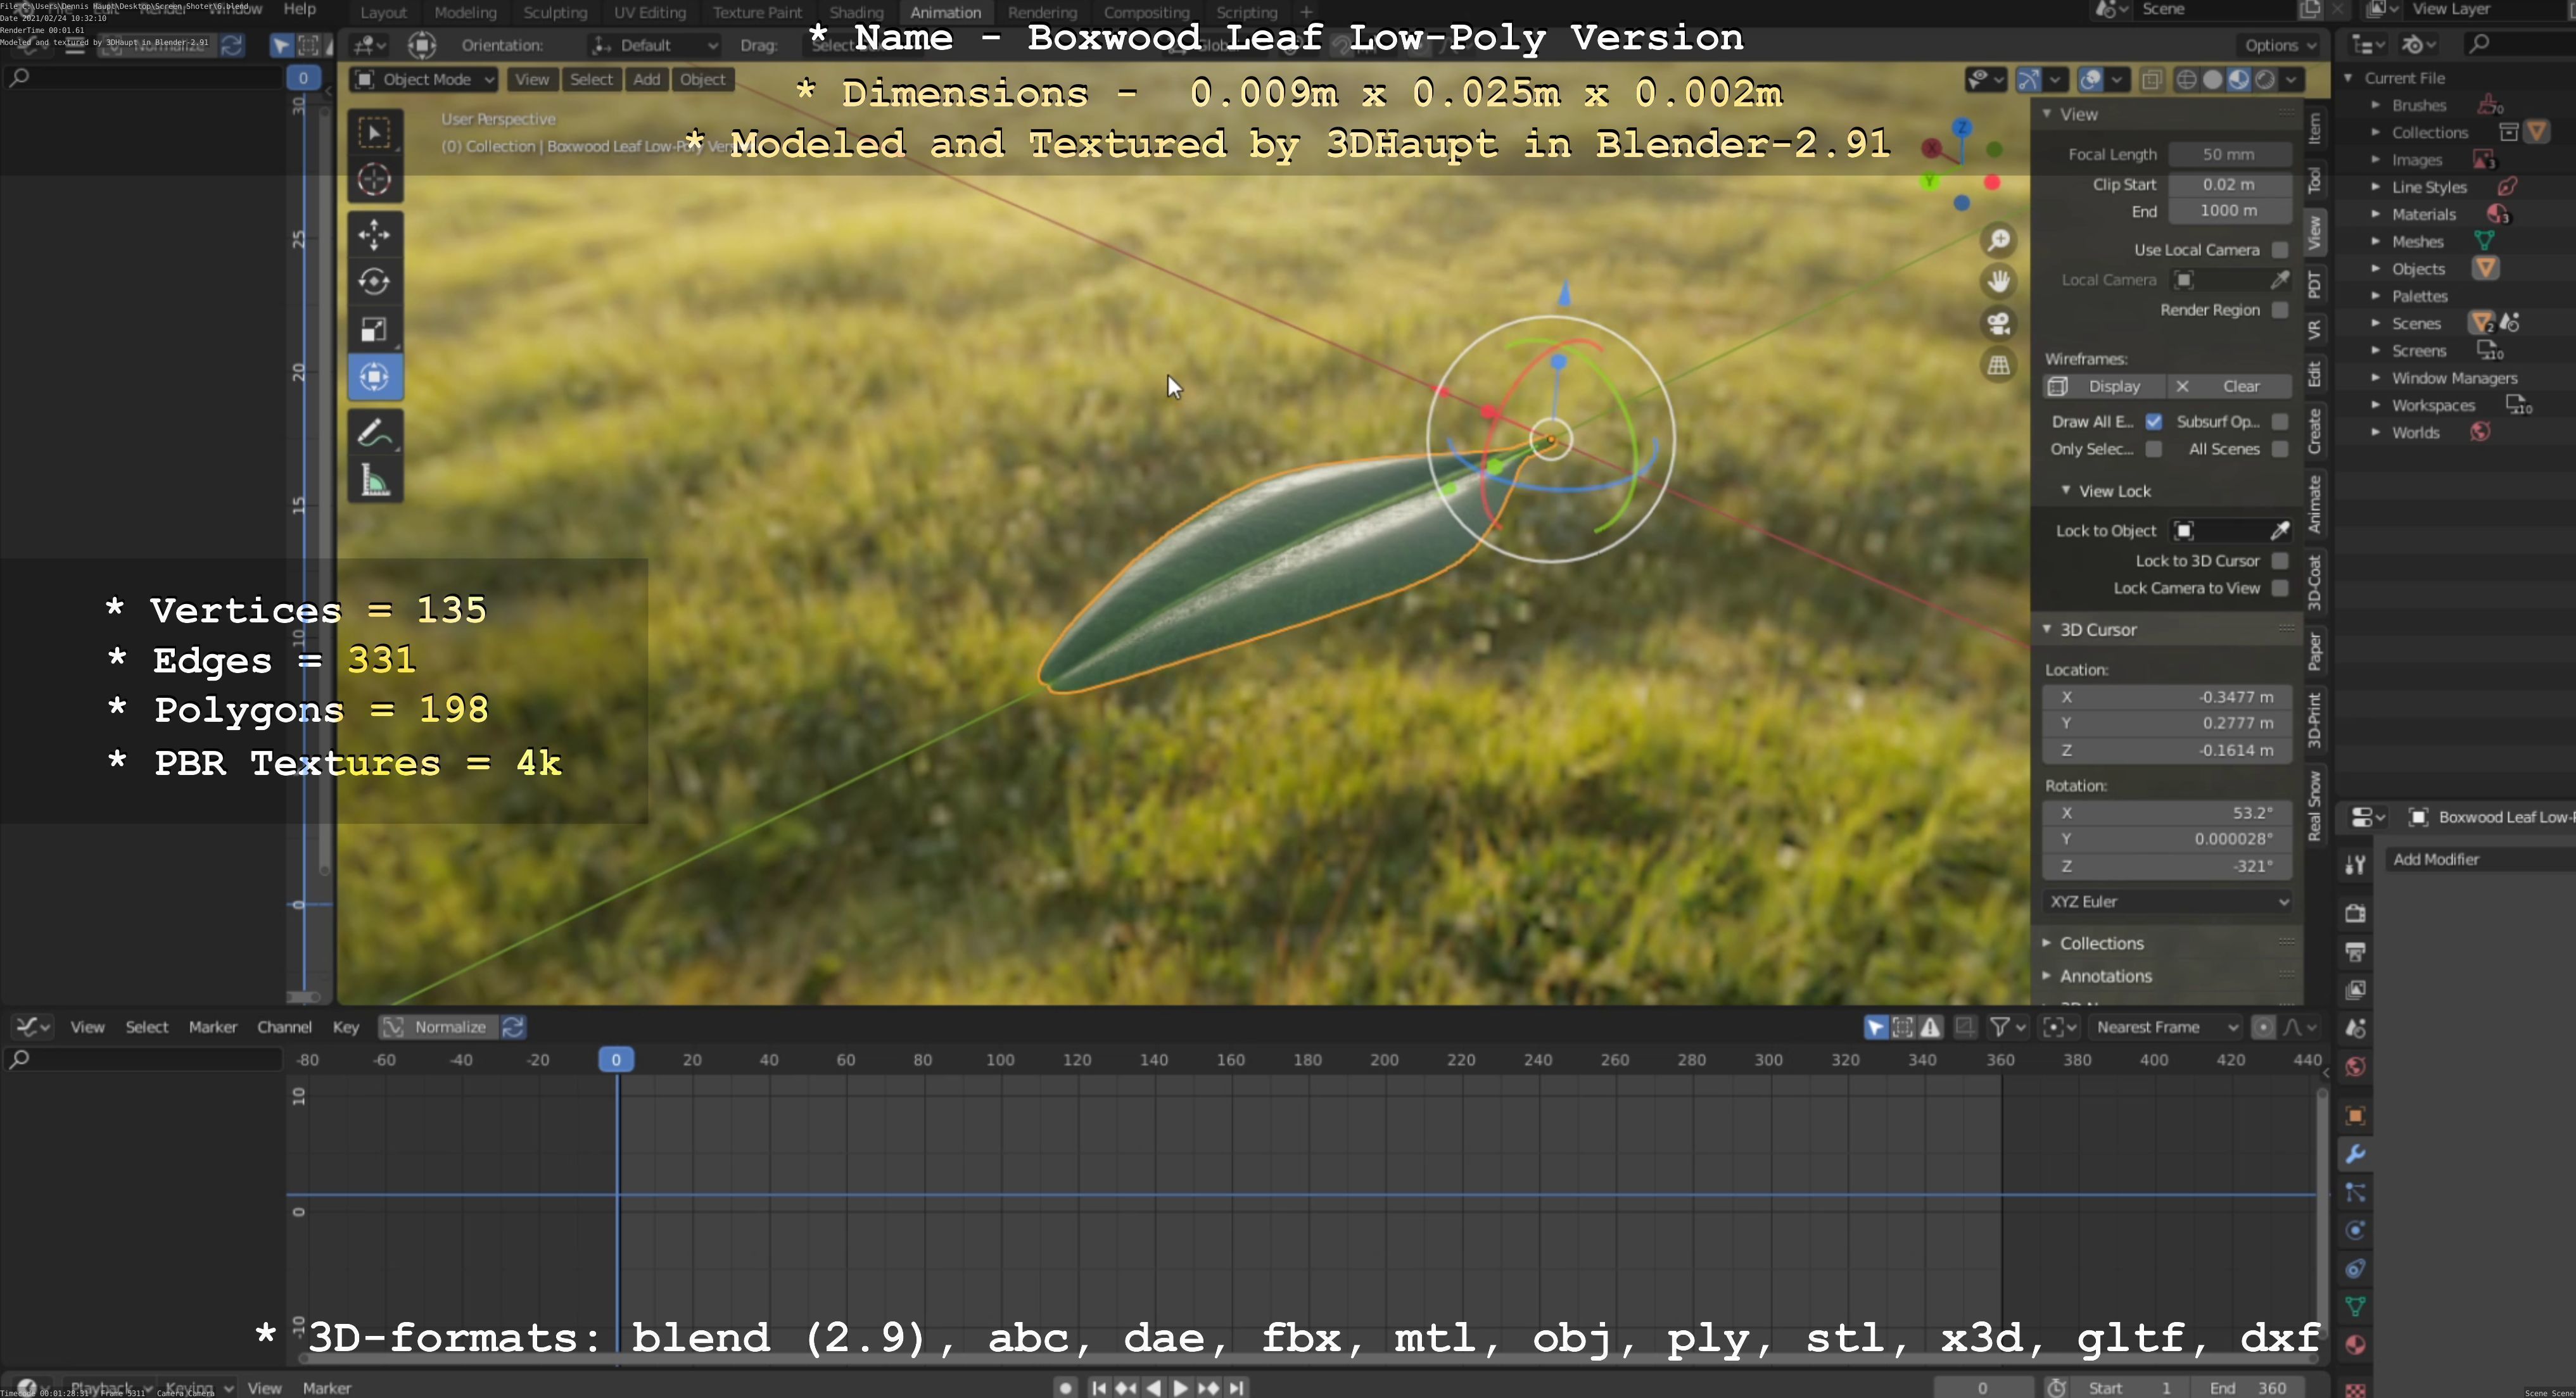Select the Rotate tool icon
2576x1398 pixels.
374,282
